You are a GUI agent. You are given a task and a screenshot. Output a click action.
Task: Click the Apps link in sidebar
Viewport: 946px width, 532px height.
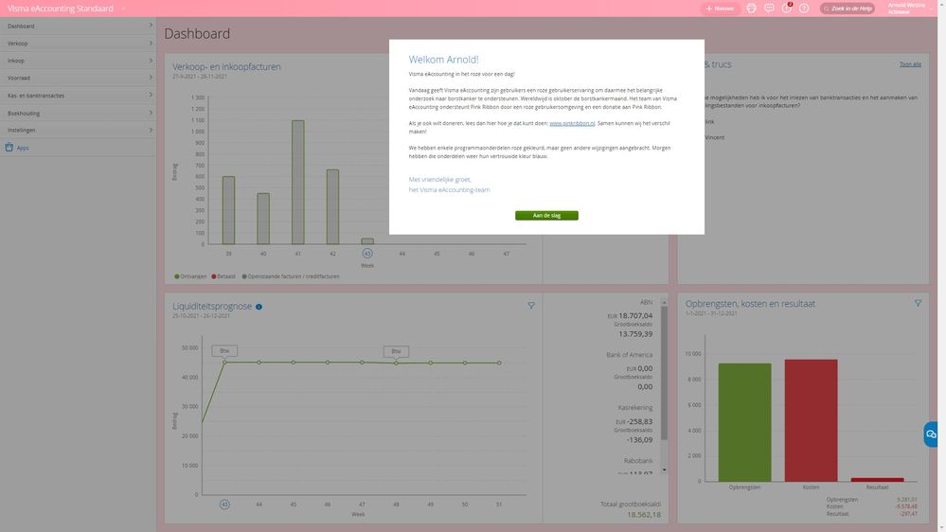pyautogui.click(x=23, y=148)
